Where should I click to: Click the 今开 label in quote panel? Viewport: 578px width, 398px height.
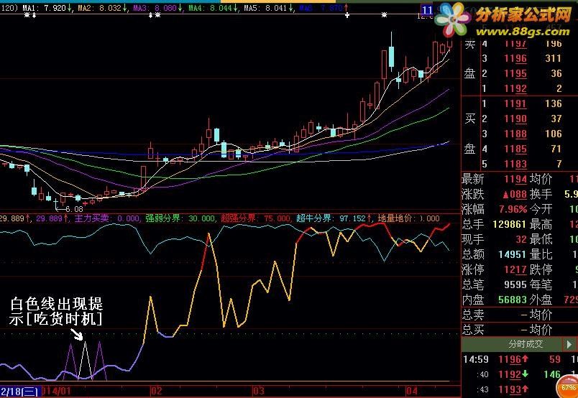coord(541,209)
